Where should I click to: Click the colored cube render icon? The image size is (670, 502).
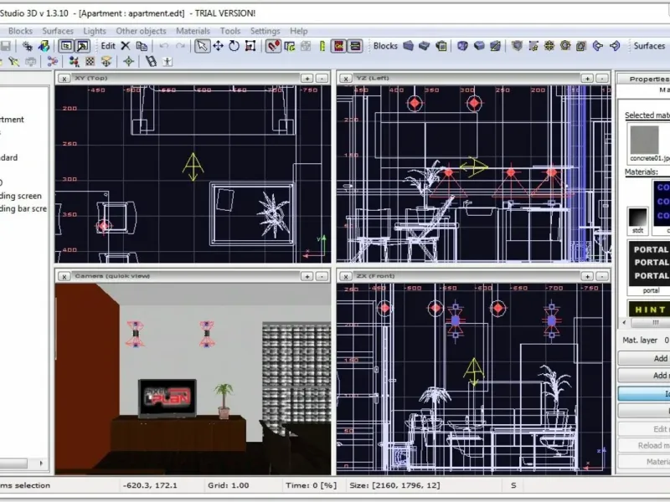[x=44, y=46]
